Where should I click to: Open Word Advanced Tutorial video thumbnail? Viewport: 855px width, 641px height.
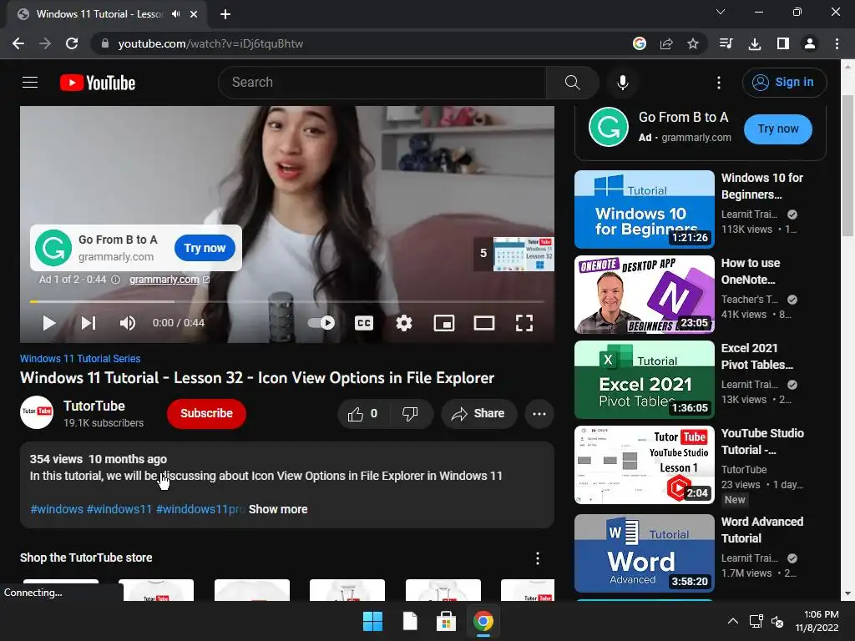[644, 553]
